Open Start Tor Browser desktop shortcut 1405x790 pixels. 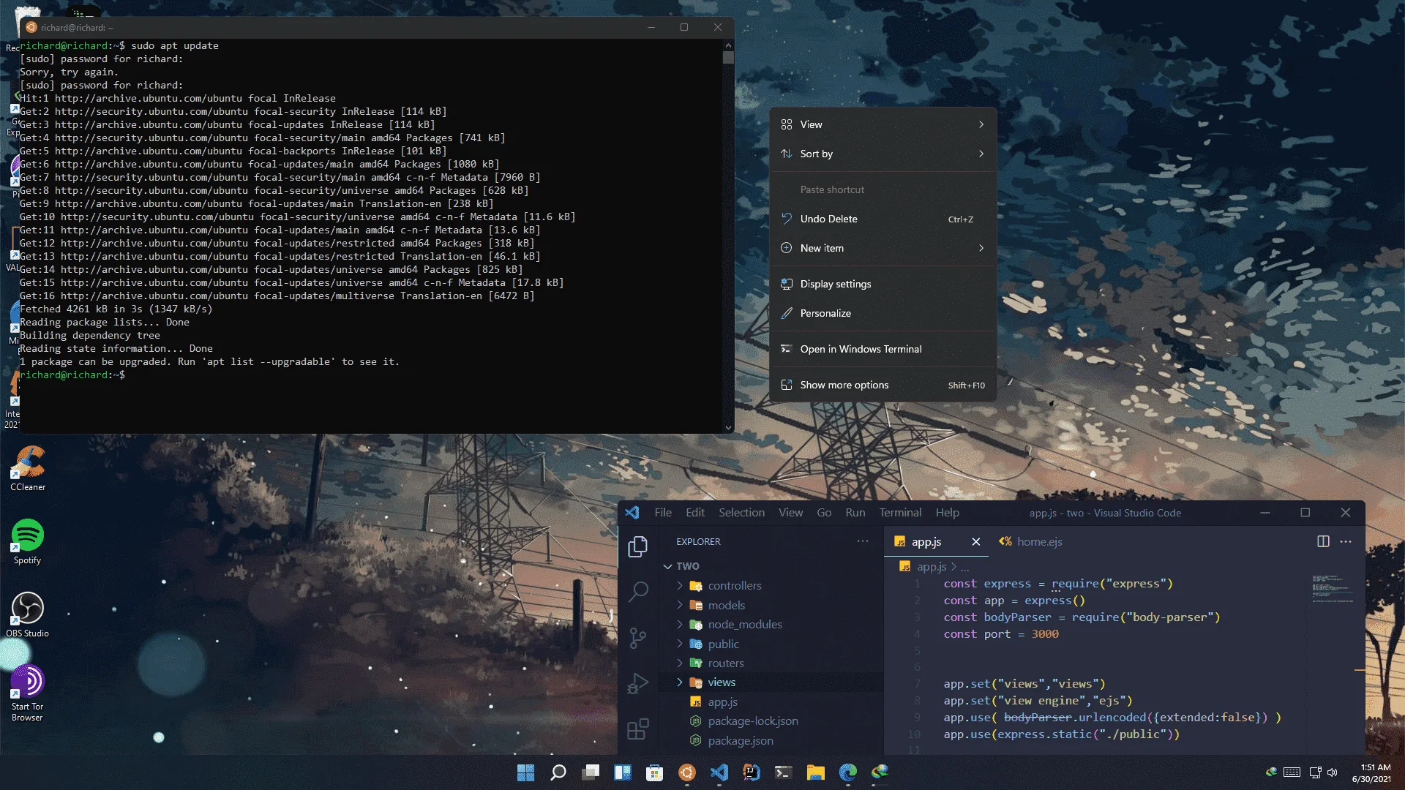pyautogui.click(x=28, y=693)
